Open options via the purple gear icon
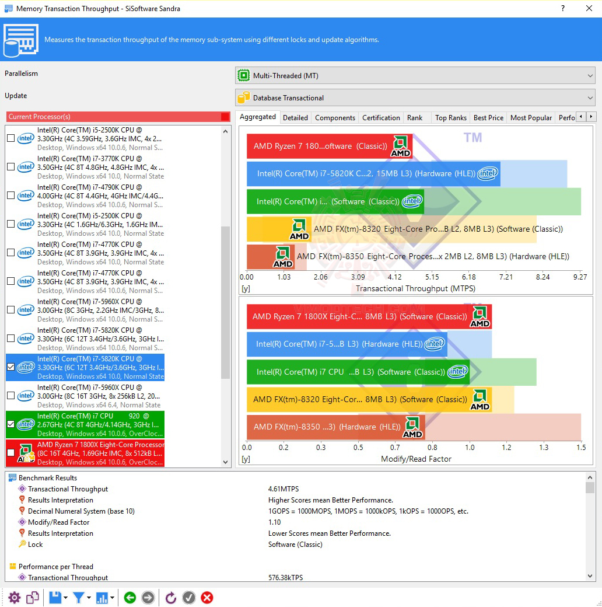This screenshot has height=607, width=602. click(15, 597)
